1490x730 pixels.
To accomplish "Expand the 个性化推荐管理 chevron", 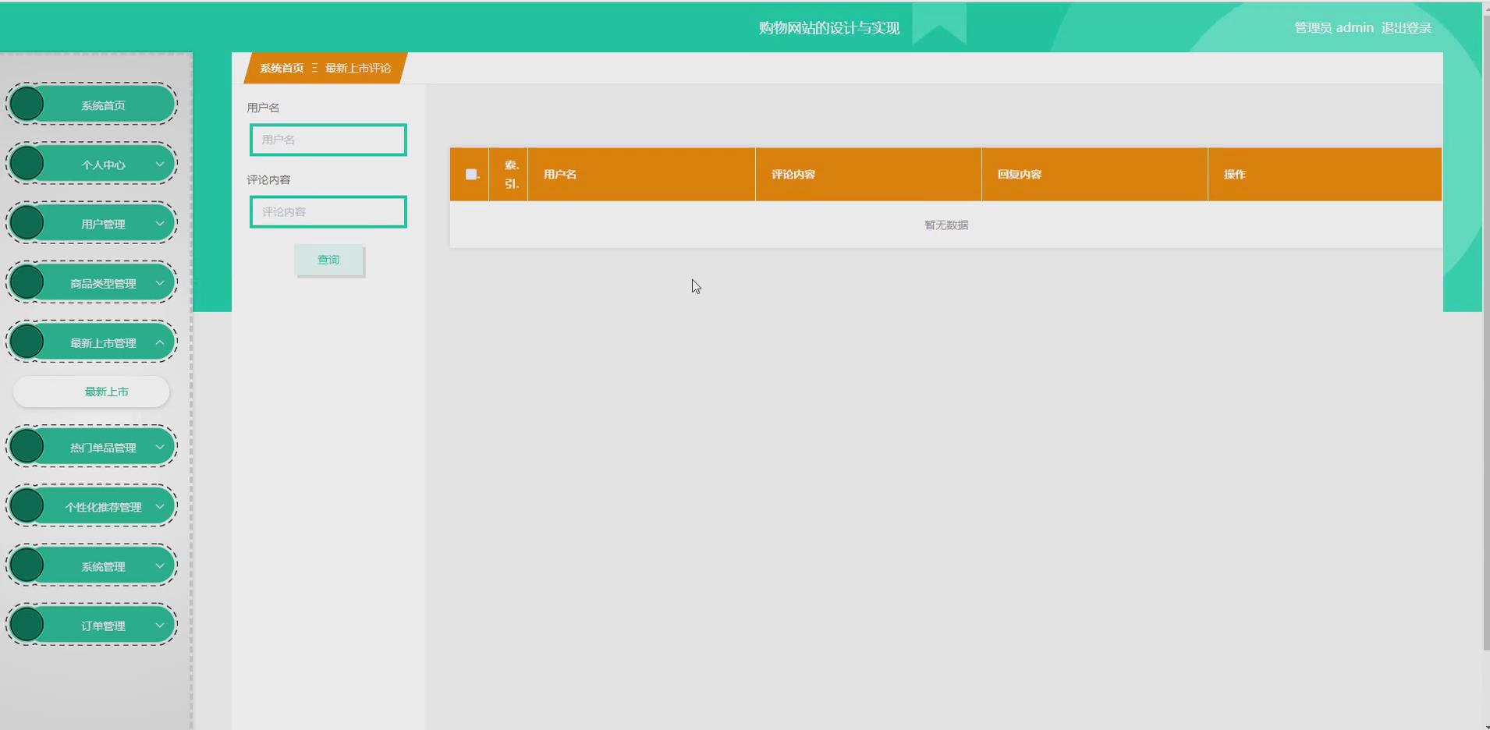I will [160, 507].
